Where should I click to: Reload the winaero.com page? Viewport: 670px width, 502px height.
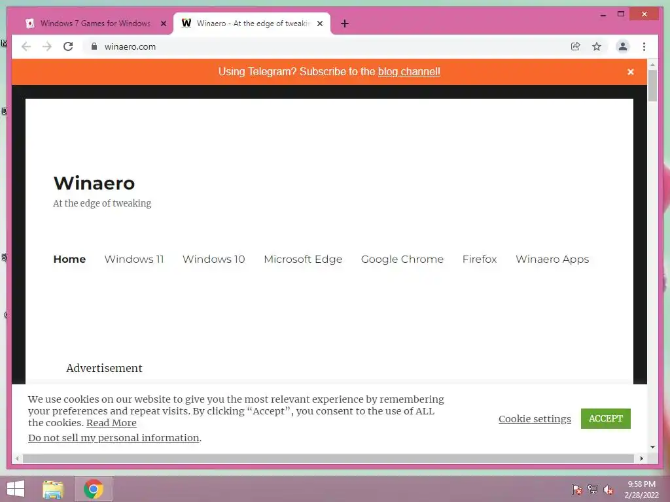coord(68,46)
